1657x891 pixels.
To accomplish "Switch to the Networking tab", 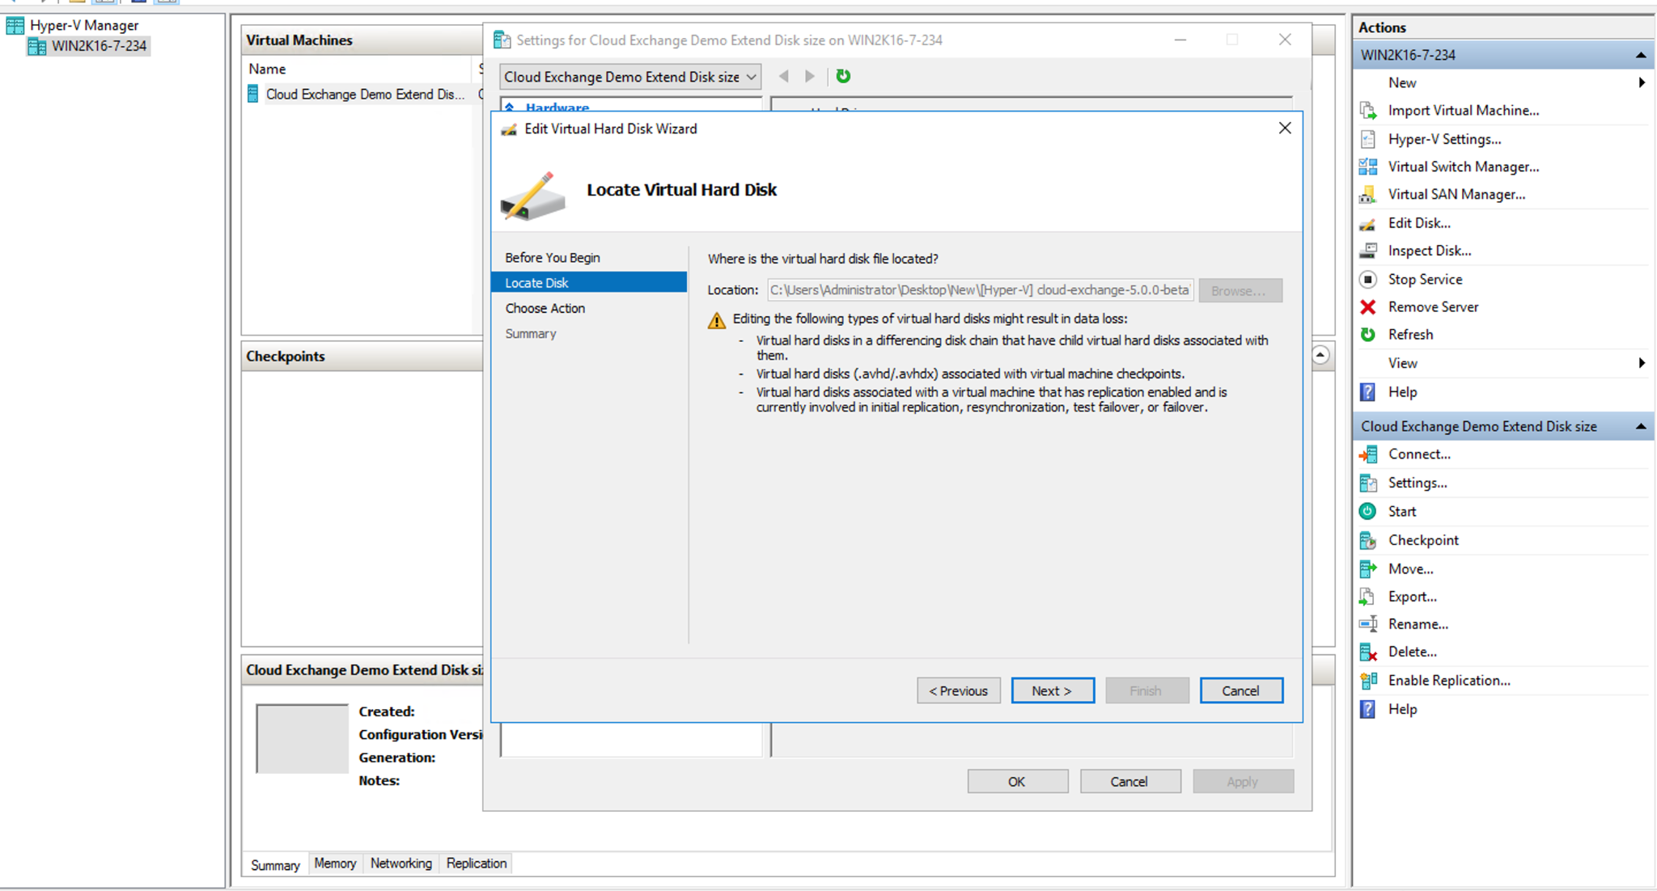I will pyautogui.click(x=401, y=864).
